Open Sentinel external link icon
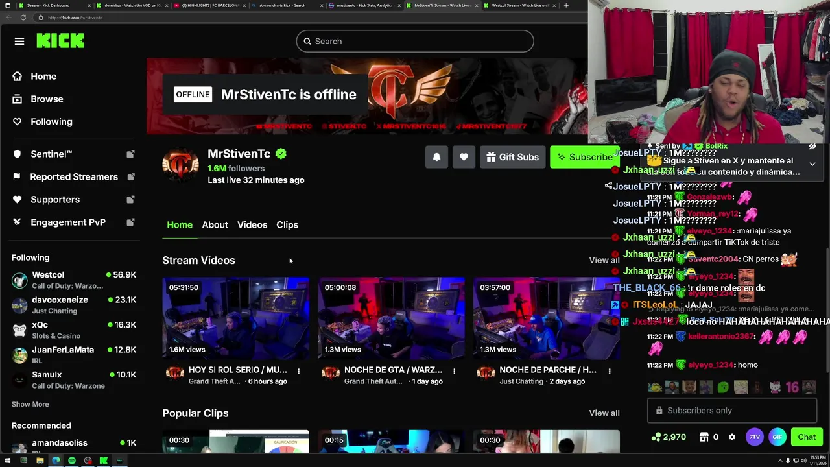 click(130, 154)
